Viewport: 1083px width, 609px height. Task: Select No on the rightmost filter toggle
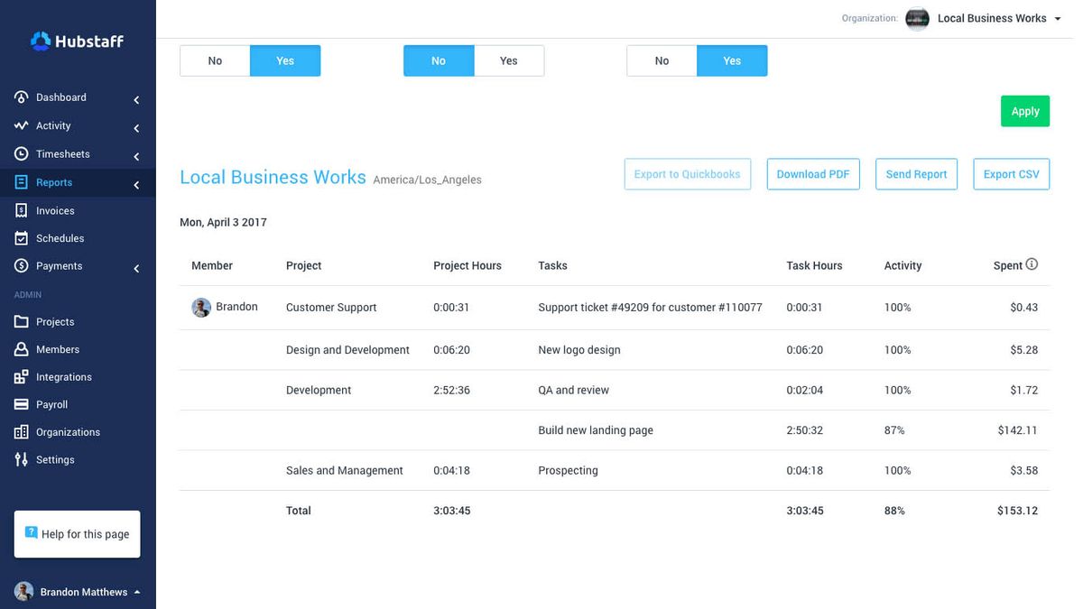point(662,60)
